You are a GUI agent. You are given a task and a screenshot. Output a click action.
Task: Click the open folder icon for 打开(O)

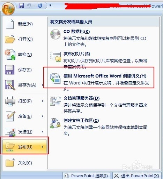tap(10, 39)
